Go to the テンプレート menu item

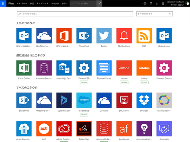42,3
